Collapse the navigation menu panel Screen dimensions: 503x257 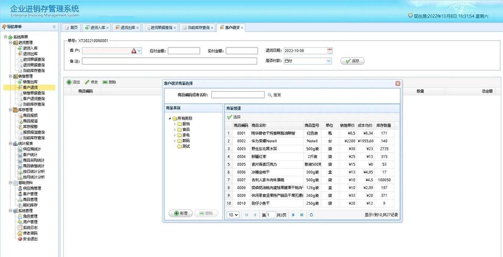54,27
